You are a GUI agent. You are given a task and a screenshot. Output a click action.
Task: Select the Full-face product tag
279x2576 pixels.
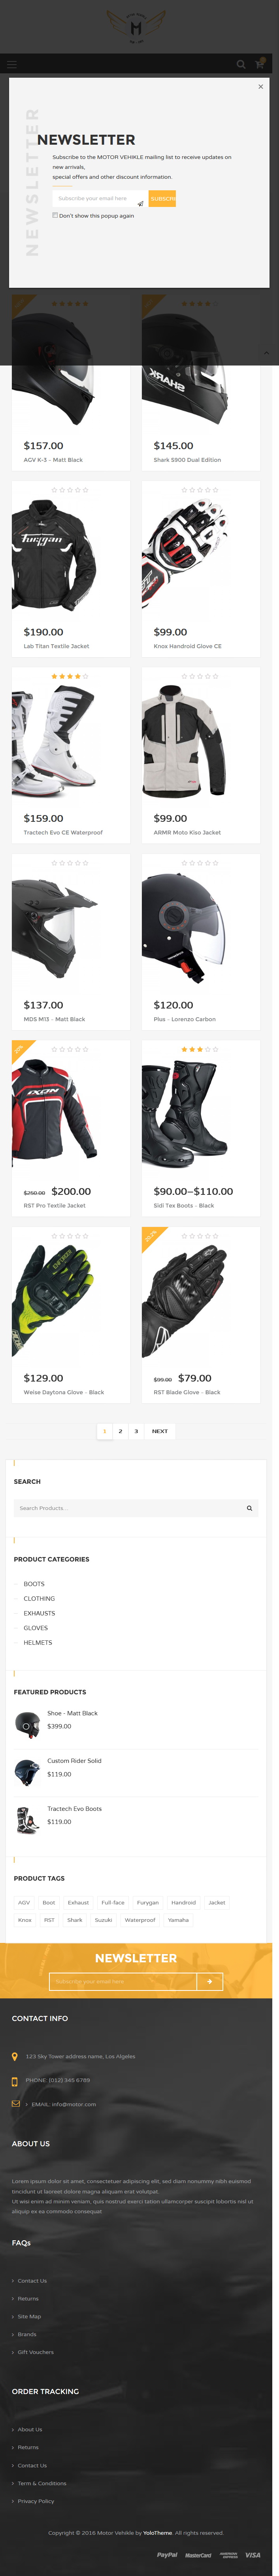click(x=113, y=1902)
